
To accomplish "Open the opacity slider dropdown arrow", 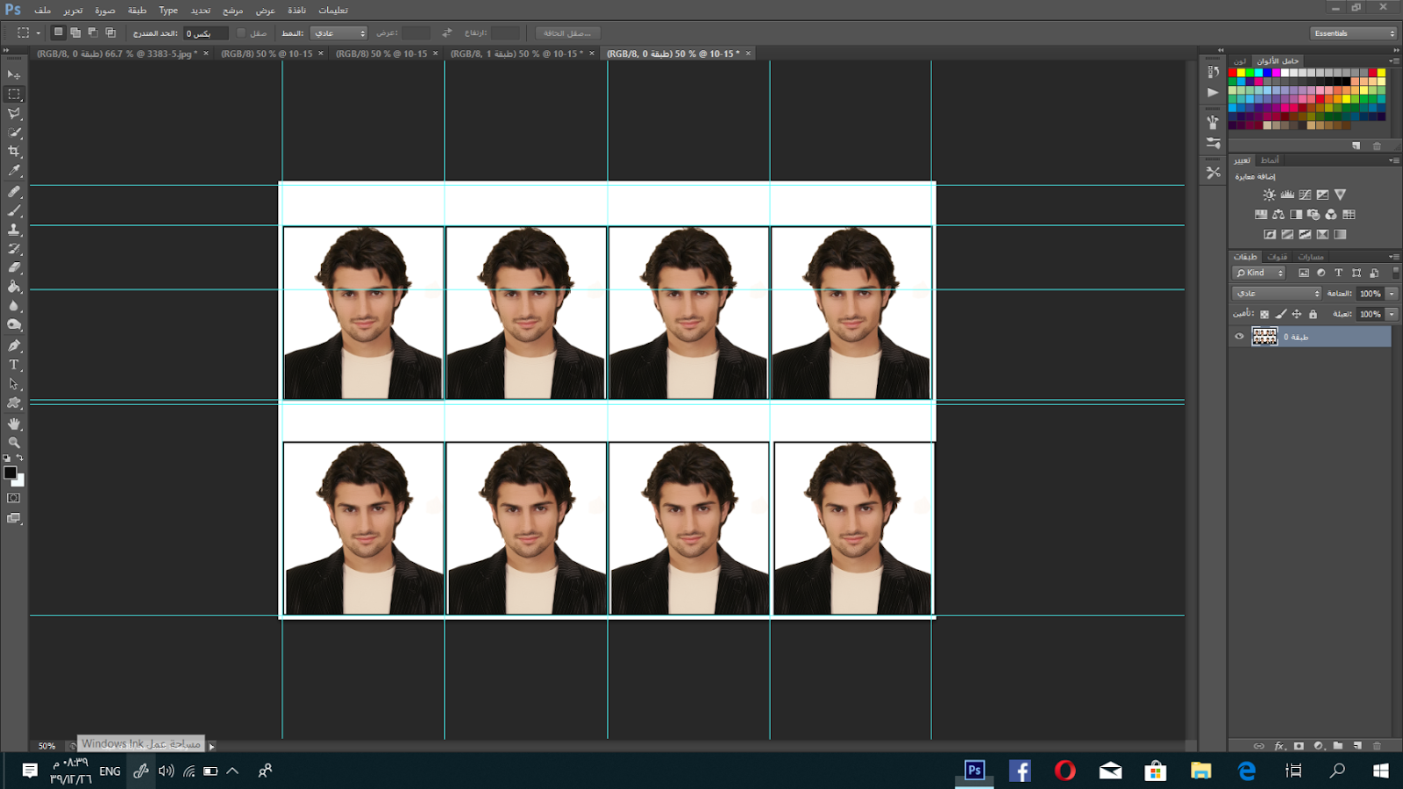I will tap(1392, 294).
